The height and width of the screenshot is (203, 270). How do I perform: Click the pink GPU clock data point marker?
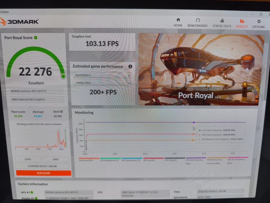tap(193, 134)
